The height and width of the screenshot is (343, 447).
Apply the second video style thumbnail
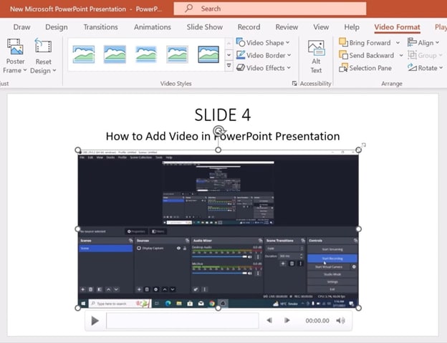115,54
